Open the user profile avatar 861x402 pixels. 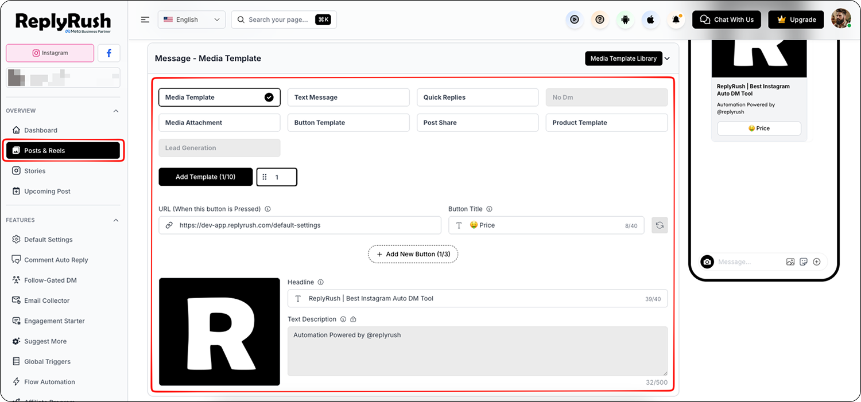tap(841, 18)
